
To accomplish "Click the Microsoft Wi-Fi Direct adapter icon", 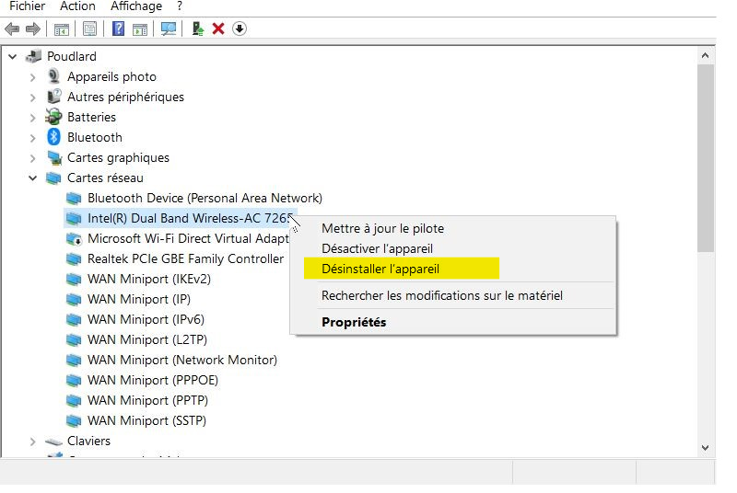I will [x=74, y=239].
